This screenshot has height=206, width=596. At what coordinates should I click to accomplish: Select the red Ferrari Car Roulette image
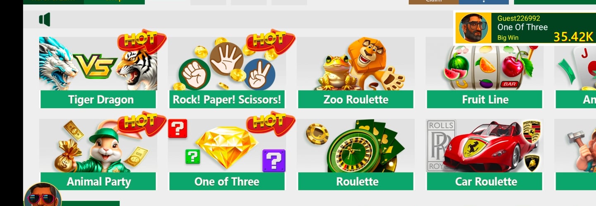[485, 146]
